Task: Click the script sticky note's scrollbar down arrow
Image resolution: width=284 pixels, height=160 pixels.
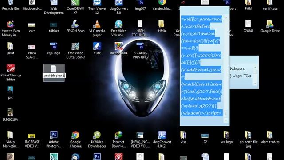Action: [x=226, y=120]
